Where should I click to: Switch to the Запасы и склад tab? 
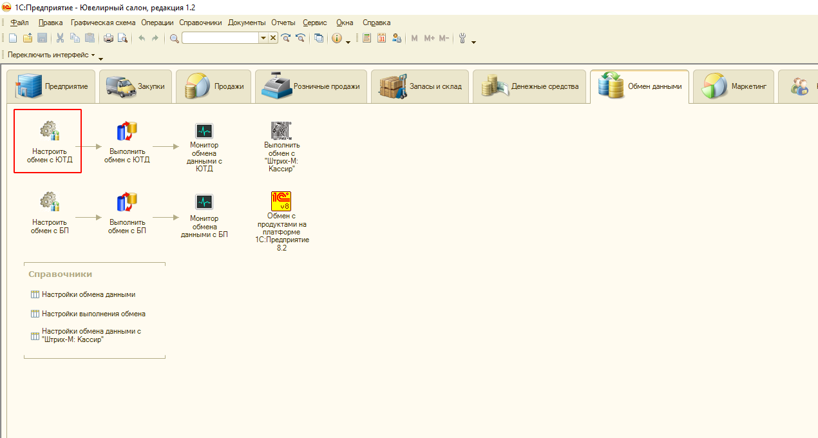(420, 86)
